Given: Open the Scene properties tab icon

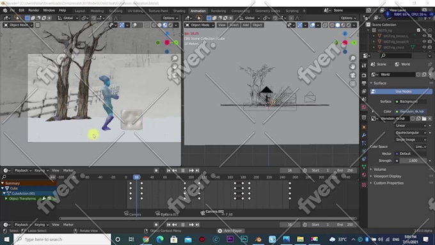Looking at the screenshot, I should click(364, 99).
